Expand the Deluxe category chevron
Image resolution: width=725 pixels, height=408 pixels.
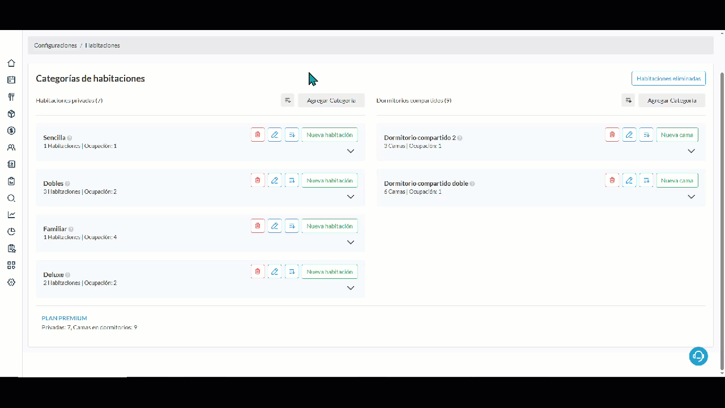[351, 288]
